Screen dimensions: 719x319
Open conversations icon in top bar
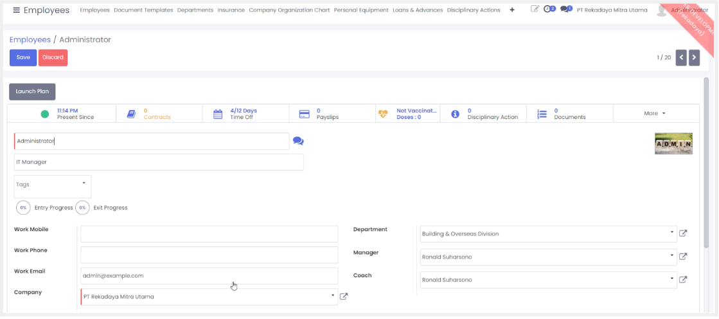coord(565,10)
